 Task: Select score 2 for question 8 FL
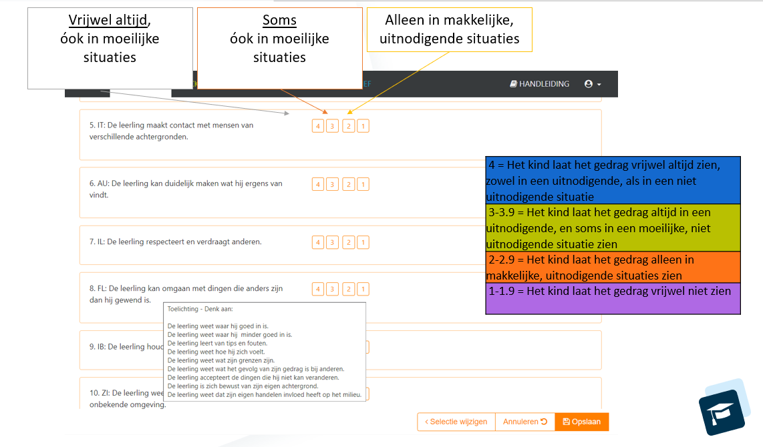click(x=348, y=289)
